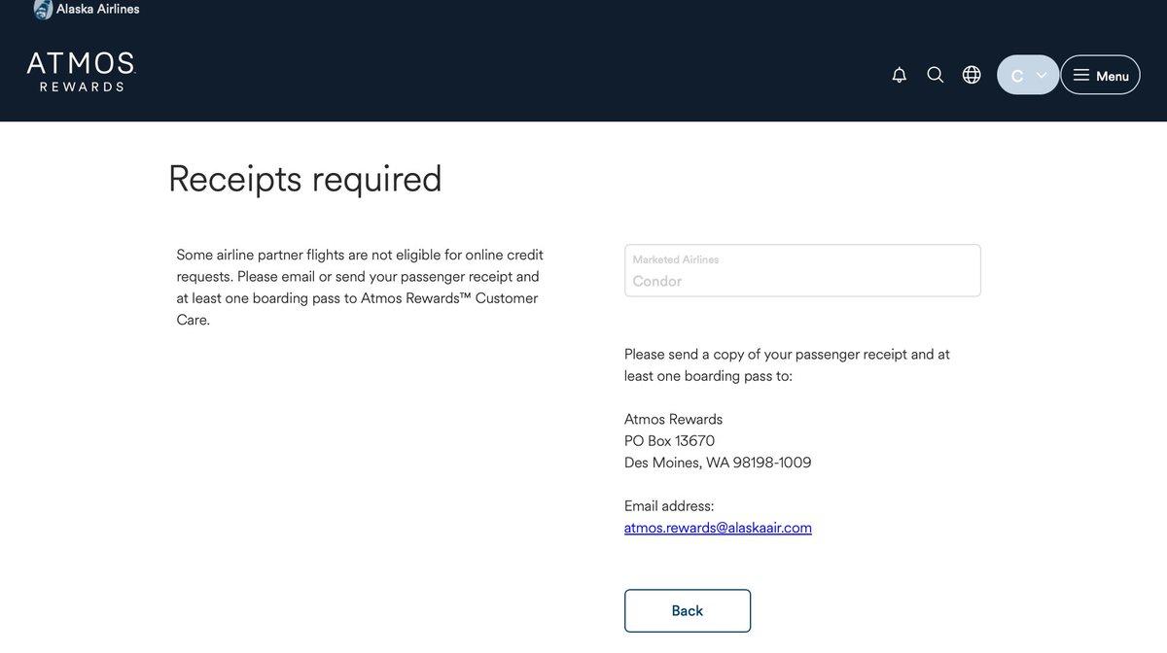Screen dimensions: 1167x653
Task: Click the 'Please send a copy' instruction text
Action: click(x=787, y=364)
